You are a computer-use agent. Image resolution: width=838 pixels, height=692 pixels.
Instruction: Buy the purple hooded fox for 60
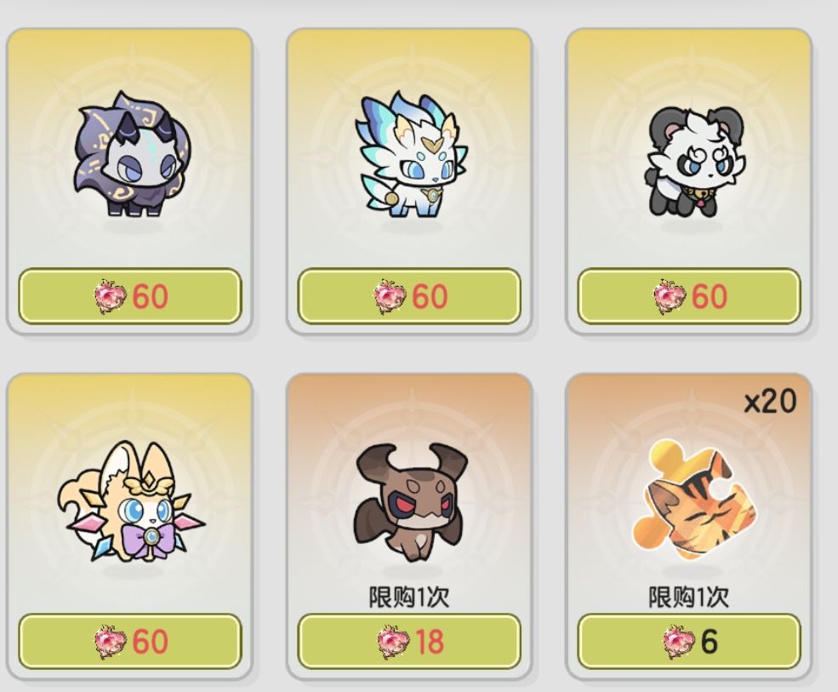pos(130,295)
